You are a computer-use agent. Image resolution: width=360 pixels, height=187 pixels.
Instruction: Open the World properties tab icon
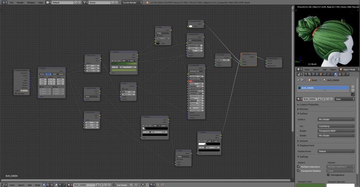[317, 74]
